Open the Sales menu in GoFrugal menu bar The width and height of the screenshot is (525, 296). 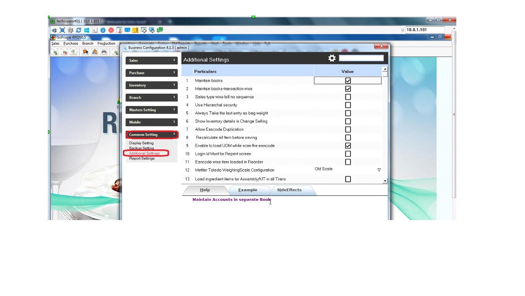(x=56, y=44)
